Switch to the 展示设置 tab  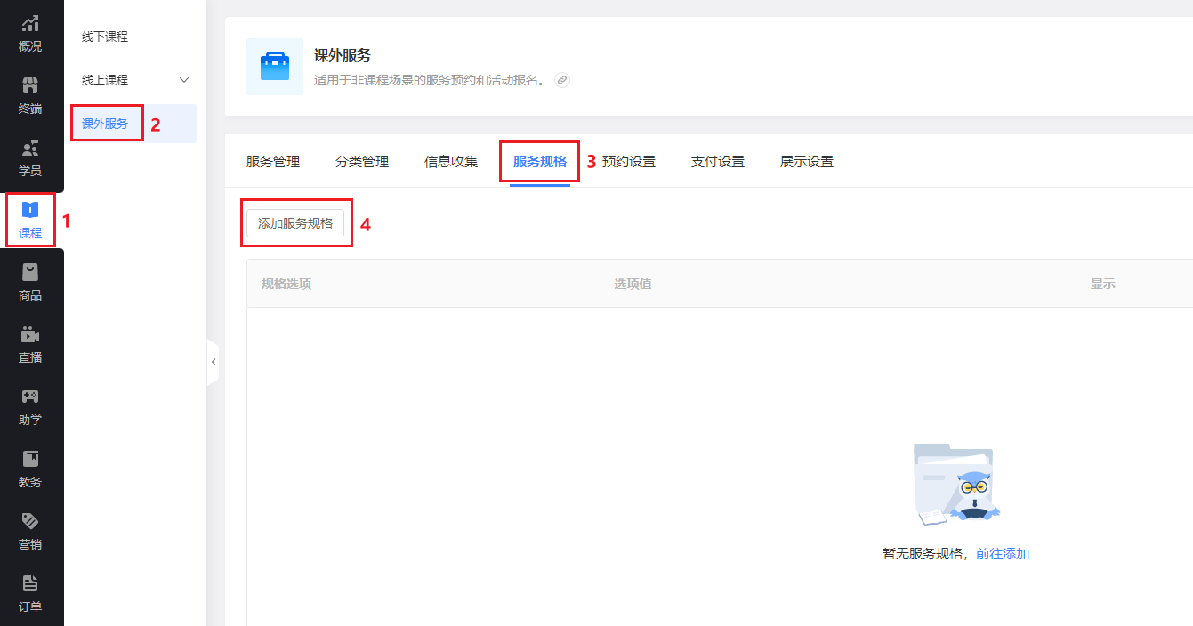[x=807, y=162]
